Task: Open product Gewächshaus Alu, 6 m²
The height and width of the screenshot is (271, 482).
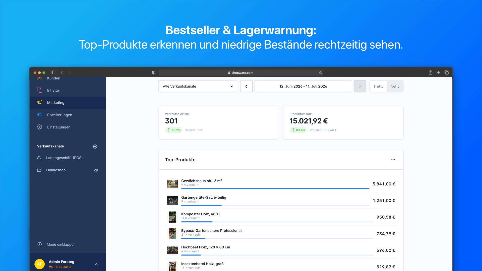Action: 201,181
